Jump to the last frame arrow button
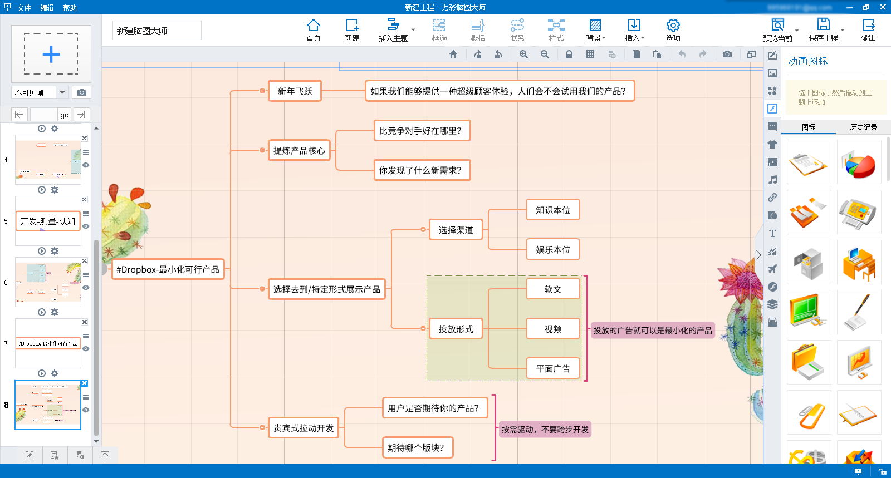 pos(82,115)
